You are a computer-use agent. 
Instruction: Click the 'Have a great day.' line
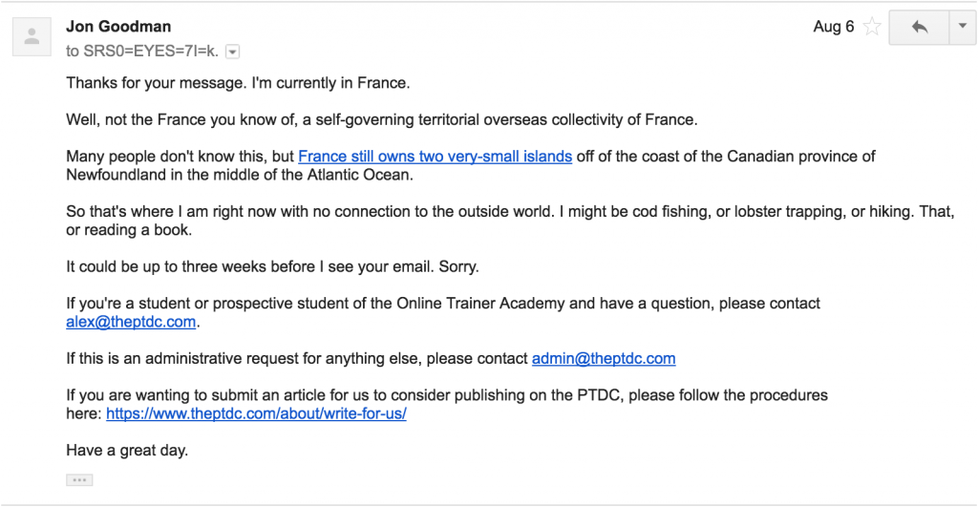click(127, 451)
